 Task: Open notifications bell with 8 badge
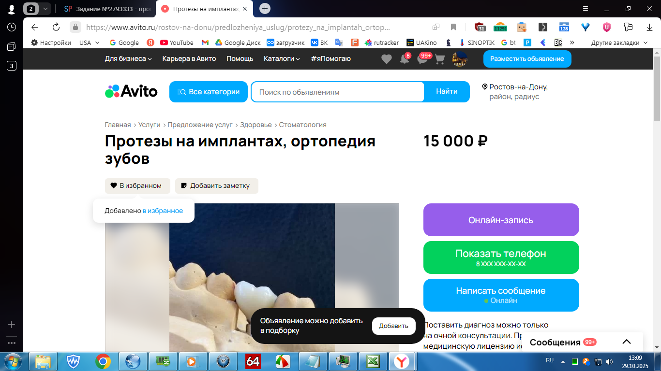point(405,59)
